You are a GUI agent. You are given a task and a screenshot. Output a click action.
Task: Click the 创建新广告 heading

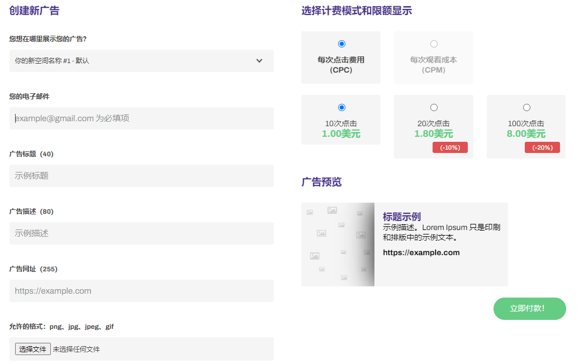pyautogui.click(x=34, y=11)
